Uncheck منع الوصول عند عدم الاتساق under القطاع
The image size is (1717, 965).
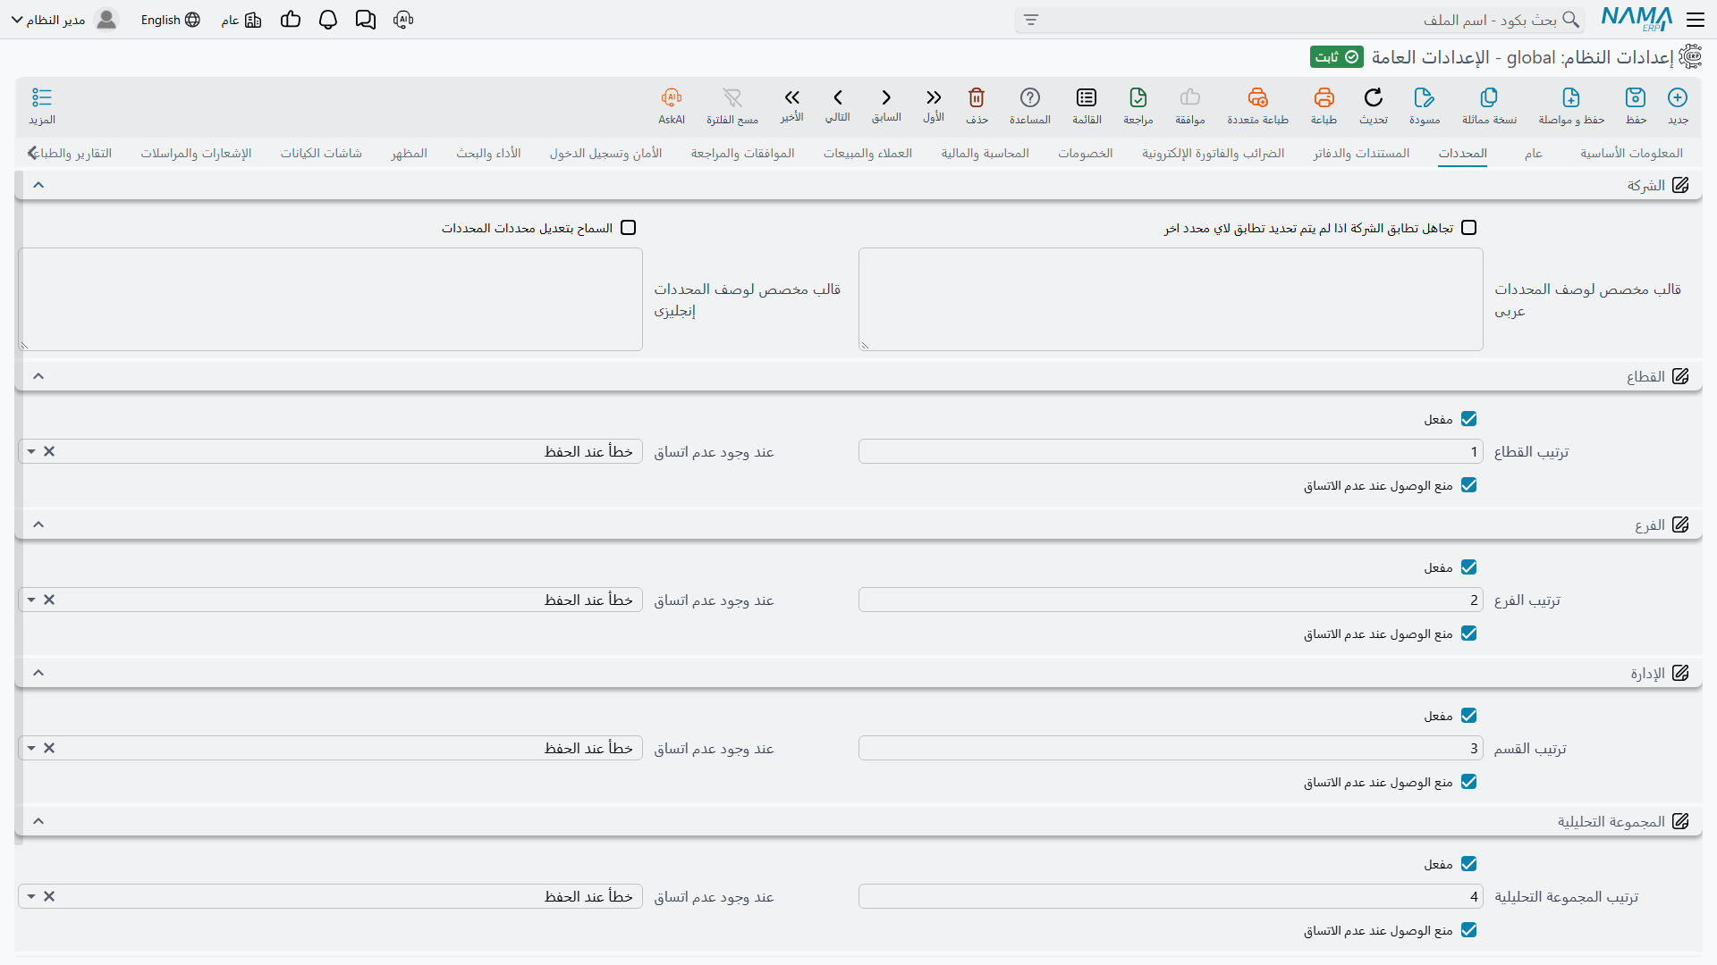[x=1469, y=485]
